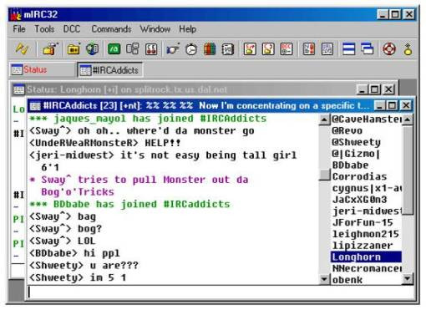Viewport: 426px width, 310px height.
Task: Open the Channels folder icon
Action: (x=74, y=49)
